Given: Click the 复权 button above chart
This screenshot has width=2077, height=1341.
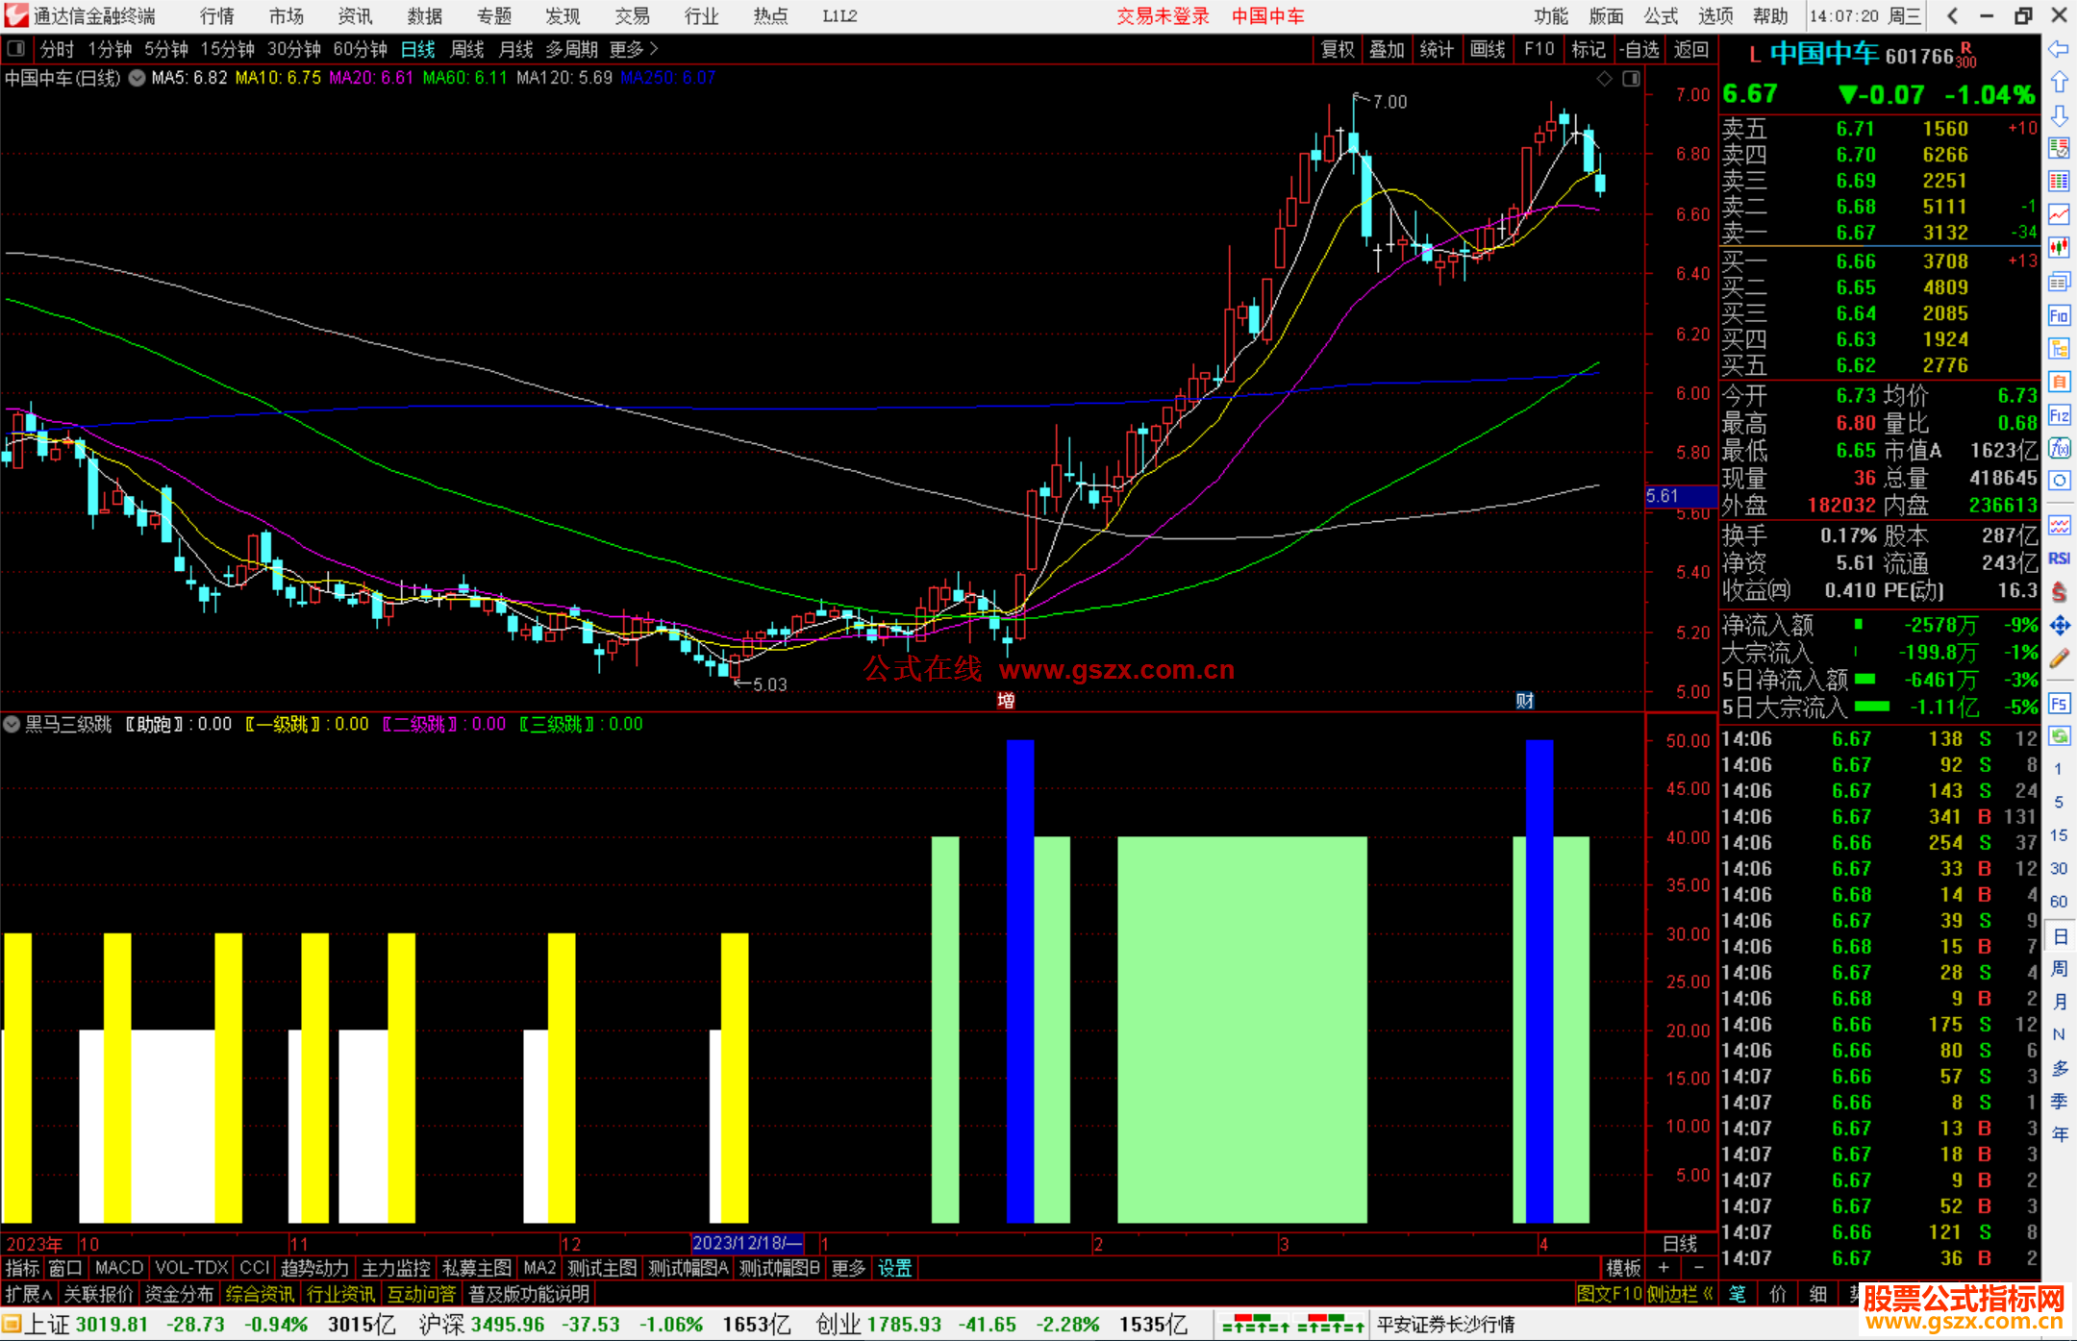Looking at the screenshot, I should point(1337,49).
